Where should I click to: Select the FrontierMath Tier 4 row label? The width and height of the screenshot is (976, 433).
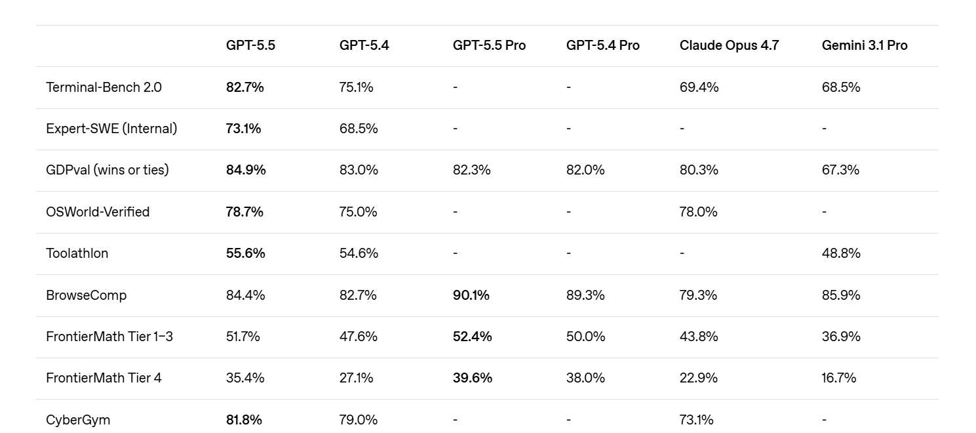click(x=104, y=378)
